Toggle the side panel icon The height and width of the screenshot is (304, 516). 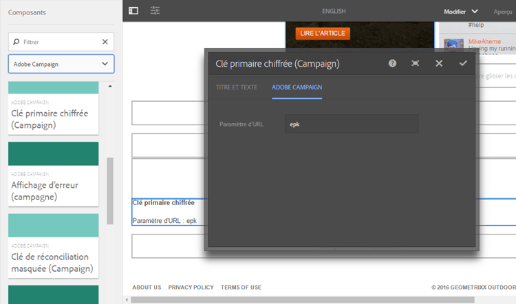click(x=133, y=11)
